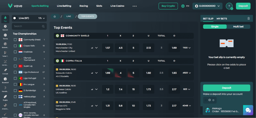Check the Liga Profesional checkbox
This screenshot has height=118, width=256.
pos(15,72)
